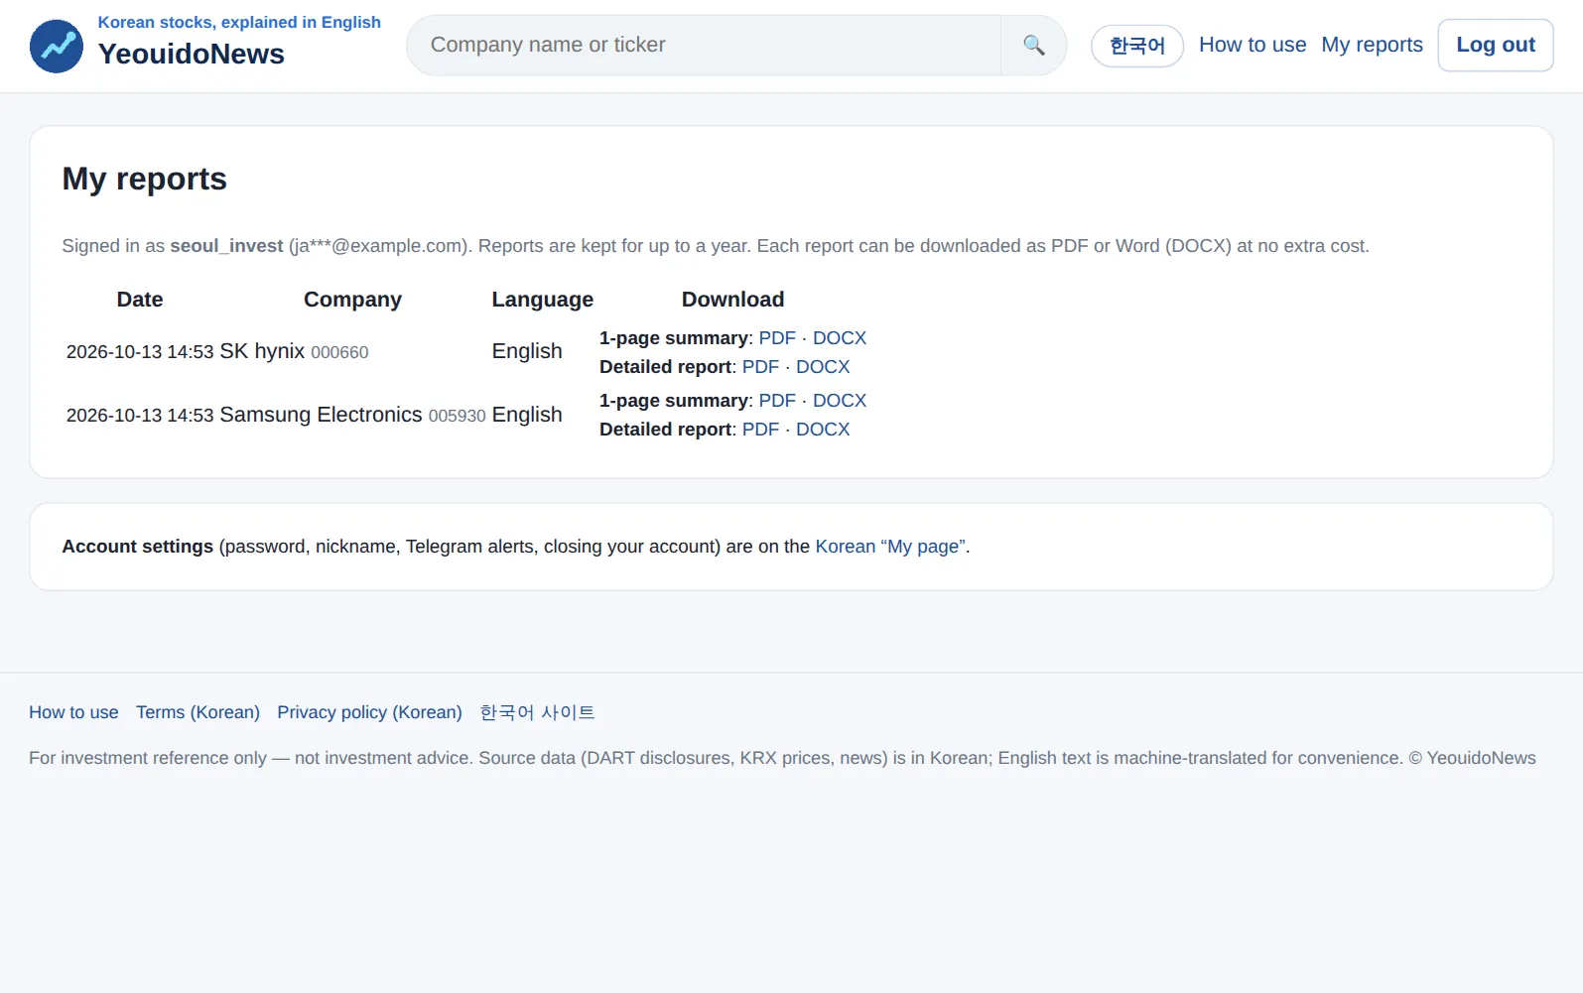Click the Log out button
This screenshot has width=1583, height=993.
tap(1496, 45)
